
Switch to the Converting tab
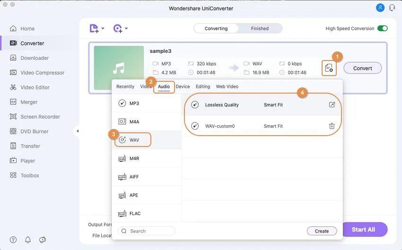tap(216, 28)
